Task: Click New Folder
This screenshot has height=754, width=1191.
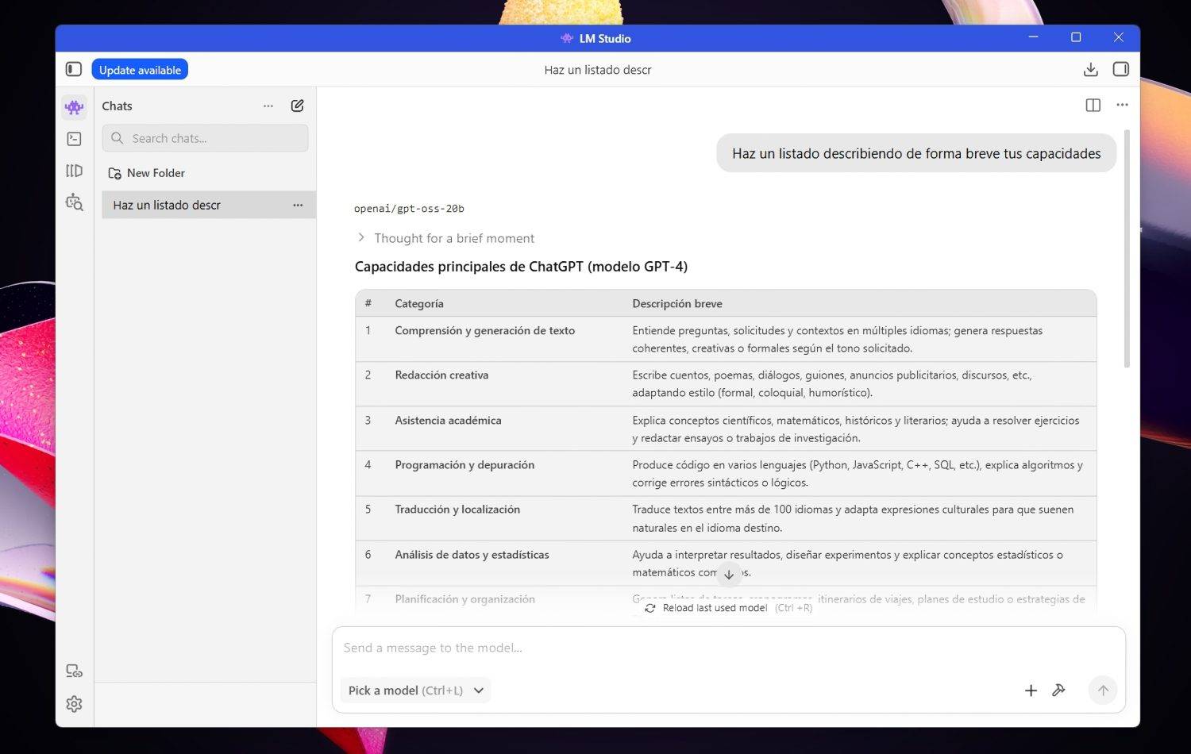Action: click(x=147, y=173)
